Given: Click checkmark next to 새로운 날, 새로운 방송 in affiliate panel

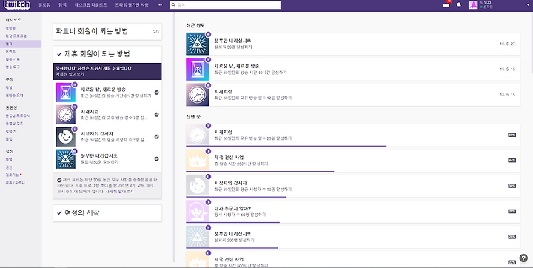Looking at the screenshot, I should click(156, 92).
